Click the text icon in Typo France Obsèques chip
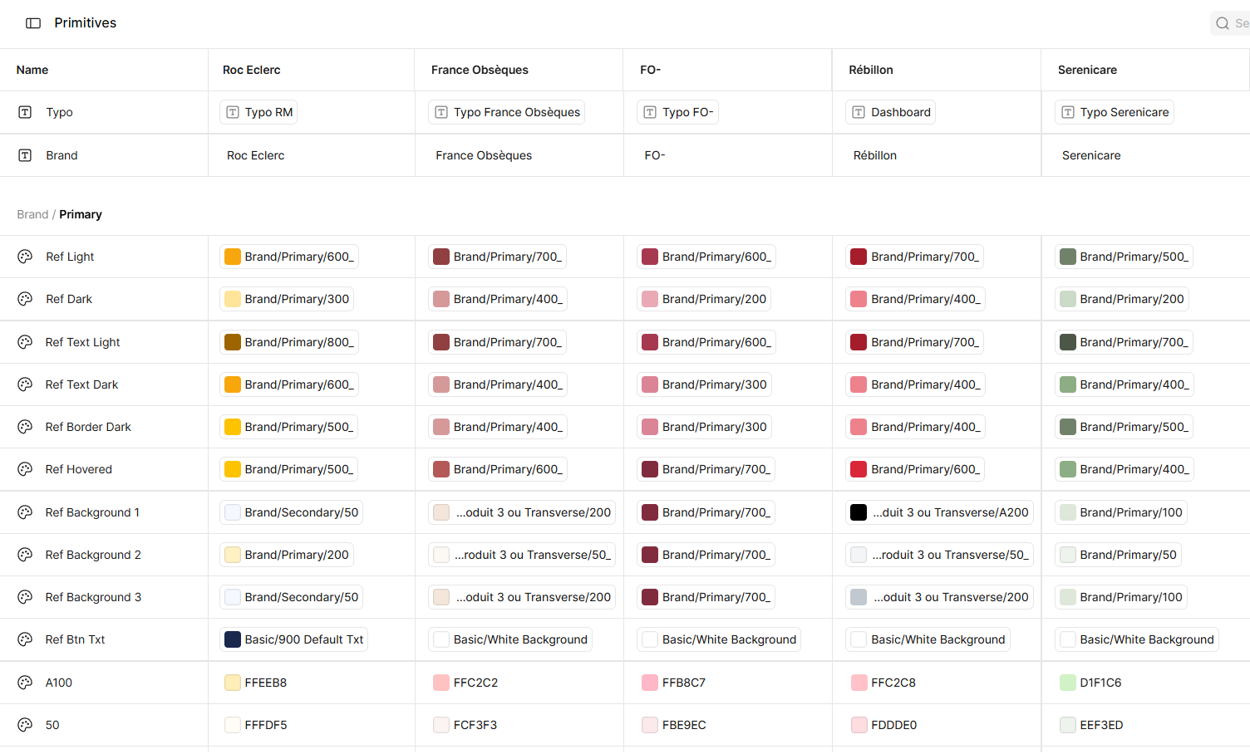 tap(441, 112)
